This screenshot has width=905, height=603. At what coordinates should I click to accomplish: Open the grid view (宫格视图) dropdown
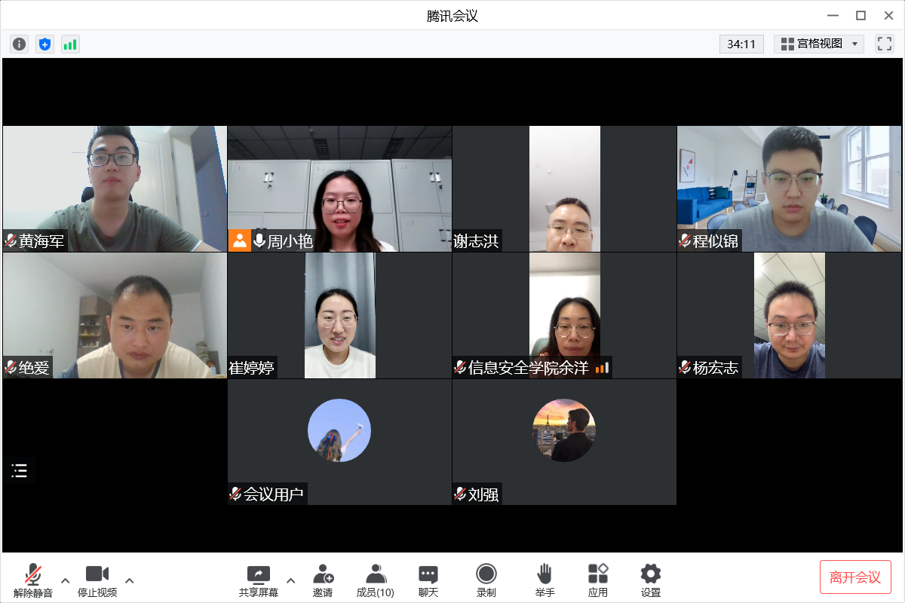pos(819,44)
